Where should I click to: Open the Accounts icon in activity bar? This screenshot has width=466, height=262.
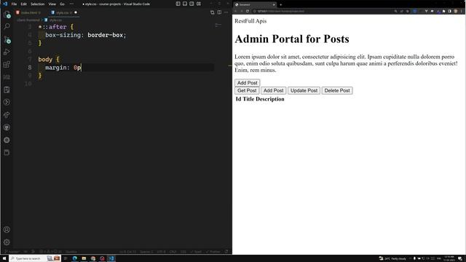pyautogui.click(x=7, y=230)
